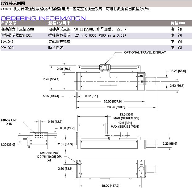This screenshot has width=192, height=188.
Task: Click the side-view drawing with force gauge
Action: tap(116, 140)
